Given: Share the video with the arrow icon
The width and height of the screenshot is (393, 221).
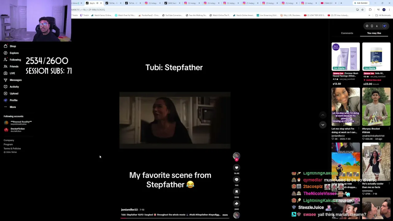Looking at the screenshot, I should 236,204.
